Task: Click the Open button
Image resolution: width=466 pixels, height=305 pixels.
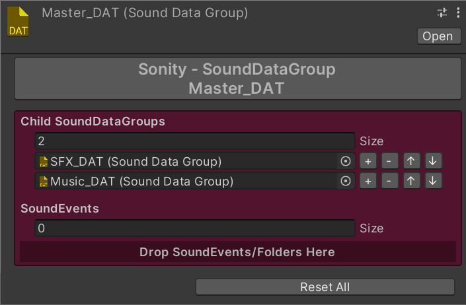Action: (438, 36)
